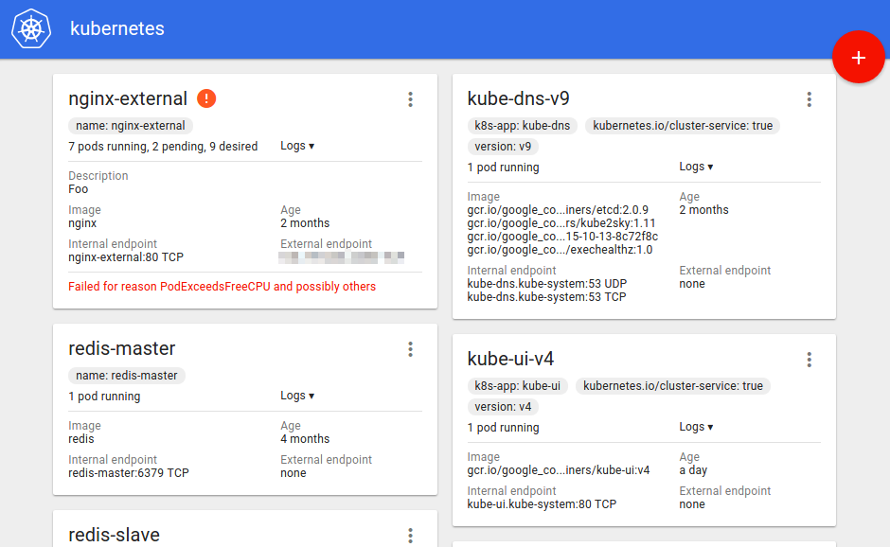The width and height of the screenshot is (890, 547).
Task: Open the overflow menu on the kube-ui-v4 card
Action: coord(809,360)
